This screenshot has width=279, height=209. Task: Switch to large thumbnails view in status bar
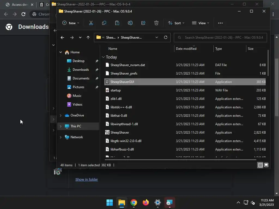click(266, 165)
